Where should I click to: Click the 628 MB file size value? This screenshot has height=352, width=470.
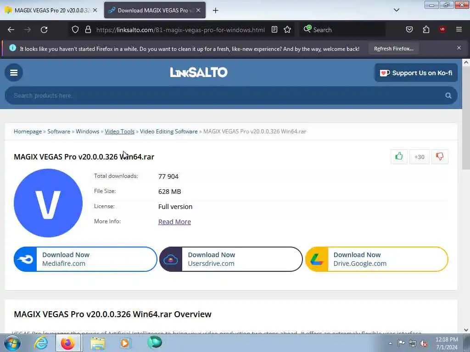pyautogui.click(x=170, y=192)
